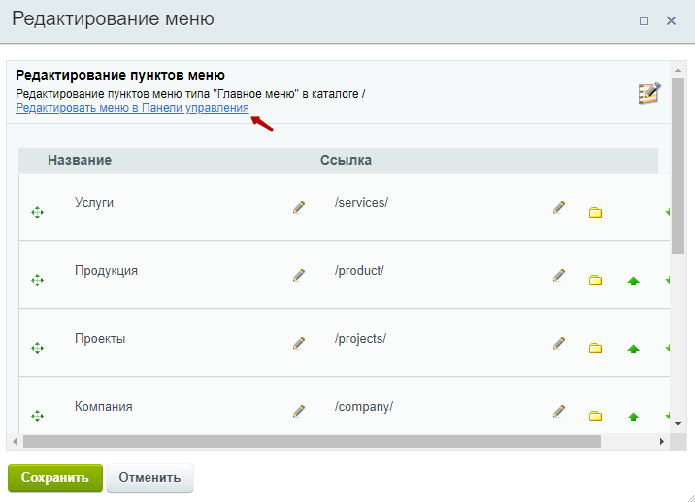Click drag handle next to Услуги

(37, 213)
